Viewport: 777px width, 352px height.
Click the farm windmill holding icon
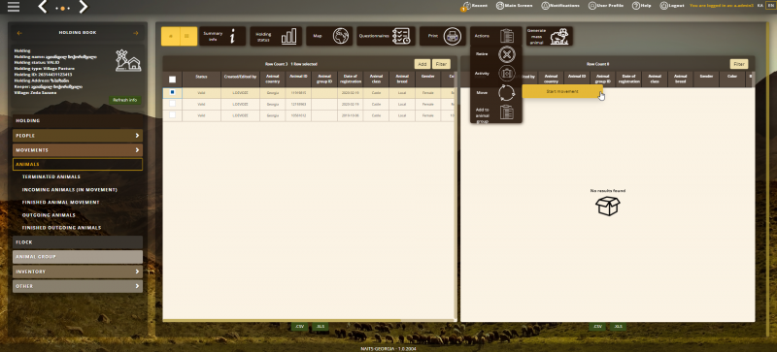(x=128, y=60)
